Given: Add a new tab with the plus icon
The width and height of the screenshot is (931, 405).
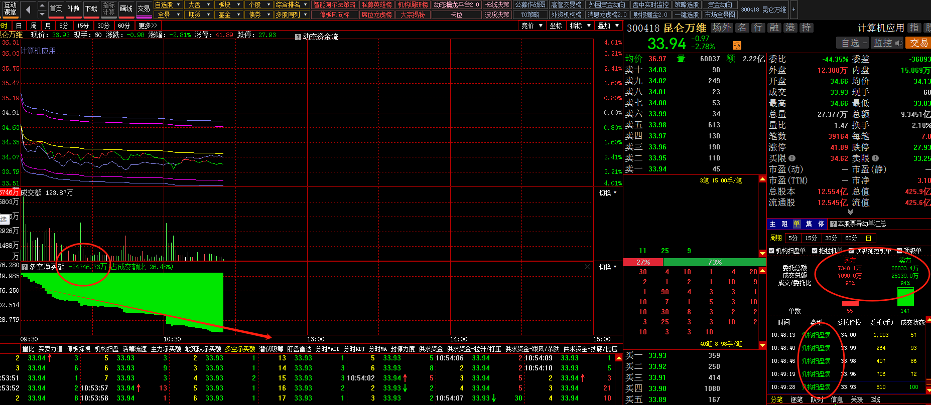Looking at the screenshot, I should pyautogui.click(x=793, y=9).
